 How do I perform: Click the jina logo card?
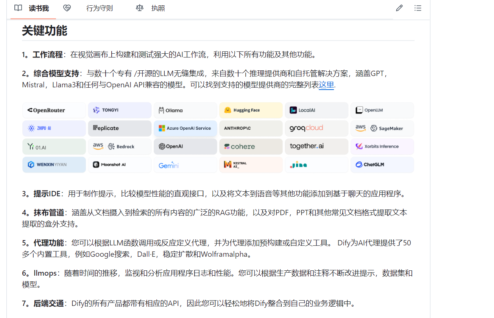[316, 164]
